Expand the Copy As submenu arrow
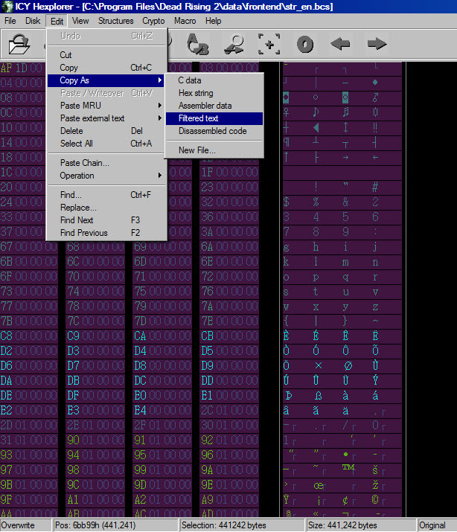The width and height of the screenshot is (457, 532). pyautogui.click(x=159, y=80)
